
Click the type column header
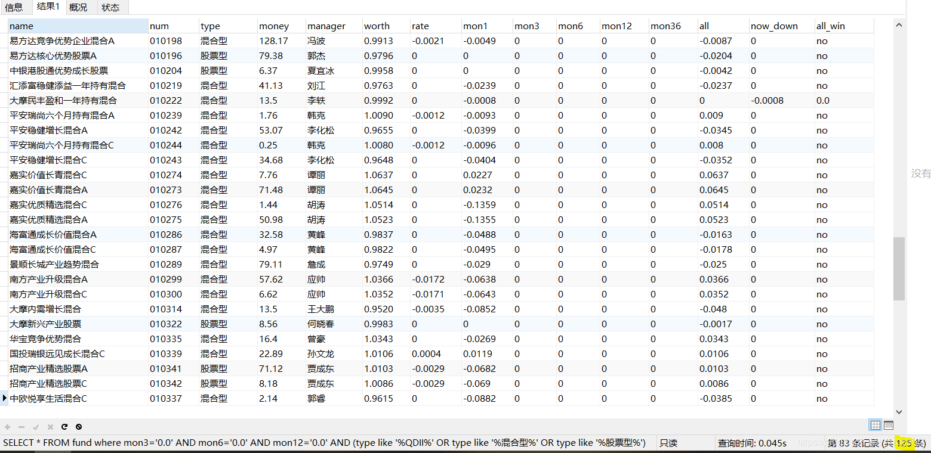pos(228,26)
